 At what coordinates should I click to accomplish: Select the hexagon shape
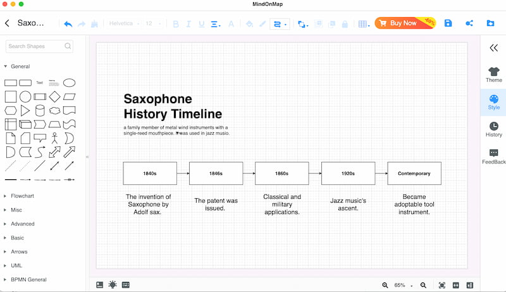11,110
